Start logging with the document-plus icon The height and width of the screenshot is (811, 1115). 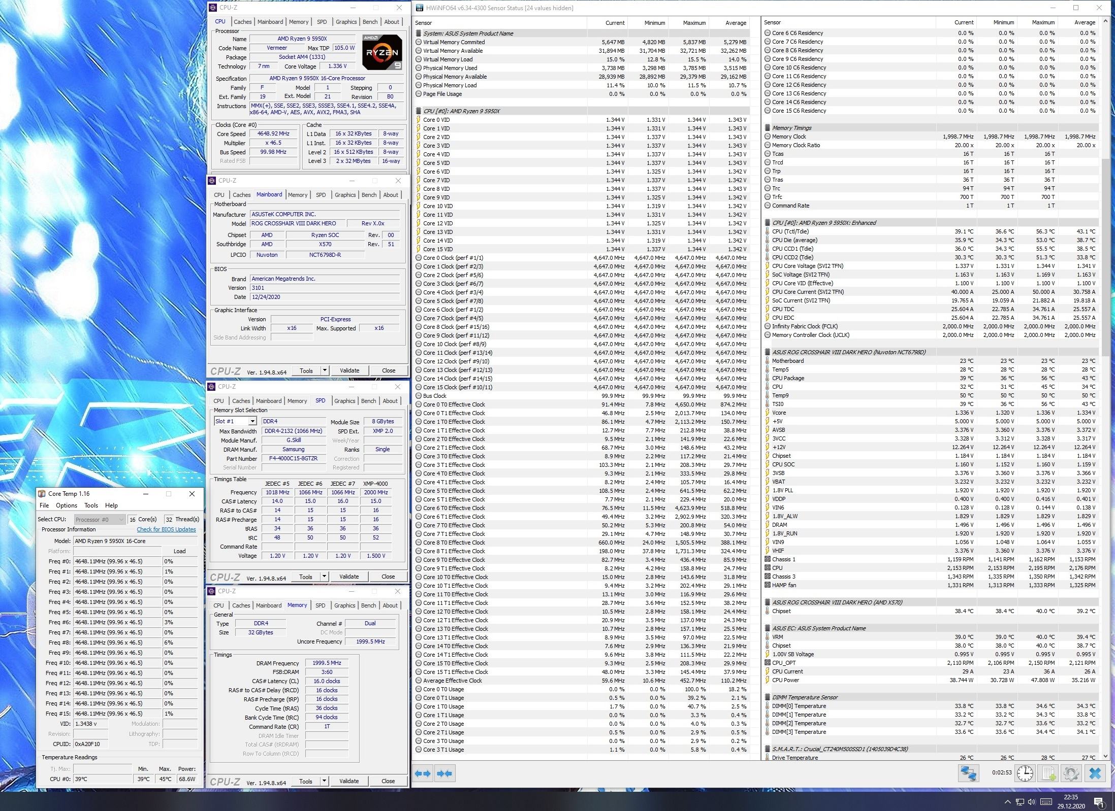point(1048,773)
